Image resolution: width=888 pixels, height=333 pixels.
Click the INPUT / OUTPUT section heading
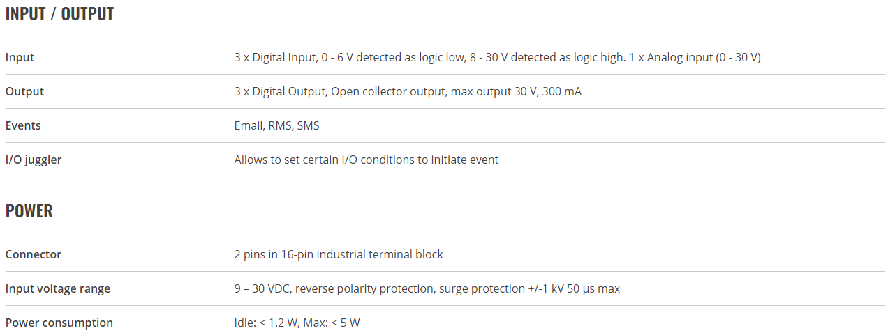(x=59, y=13)
